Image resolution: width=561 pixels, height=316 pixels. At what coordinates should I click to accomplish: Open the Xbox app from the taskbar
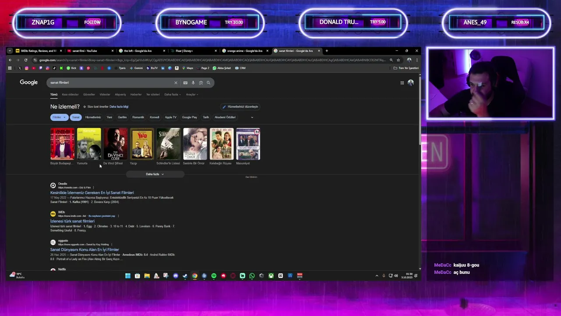point(271,276)
